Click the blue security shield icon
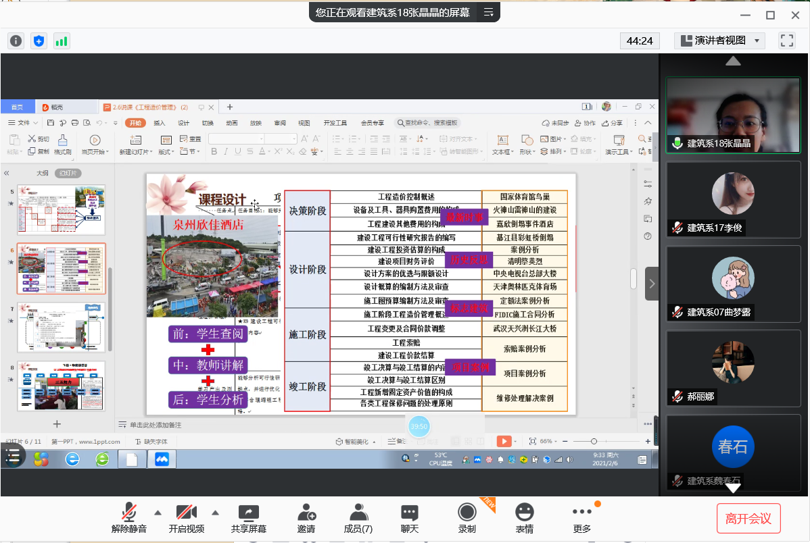 point(39,41)
